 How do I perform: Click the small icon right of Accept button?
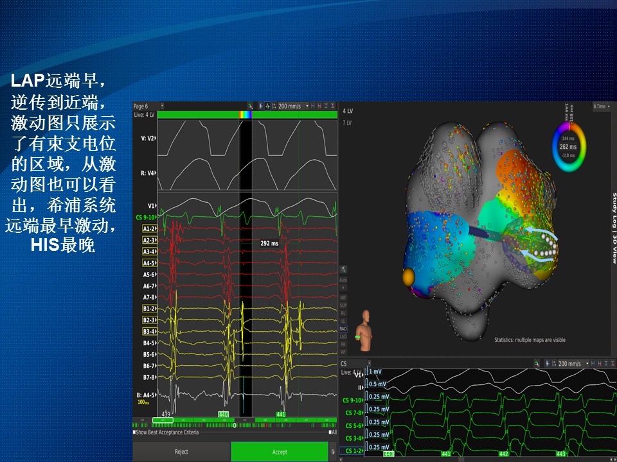click(334, 452)
